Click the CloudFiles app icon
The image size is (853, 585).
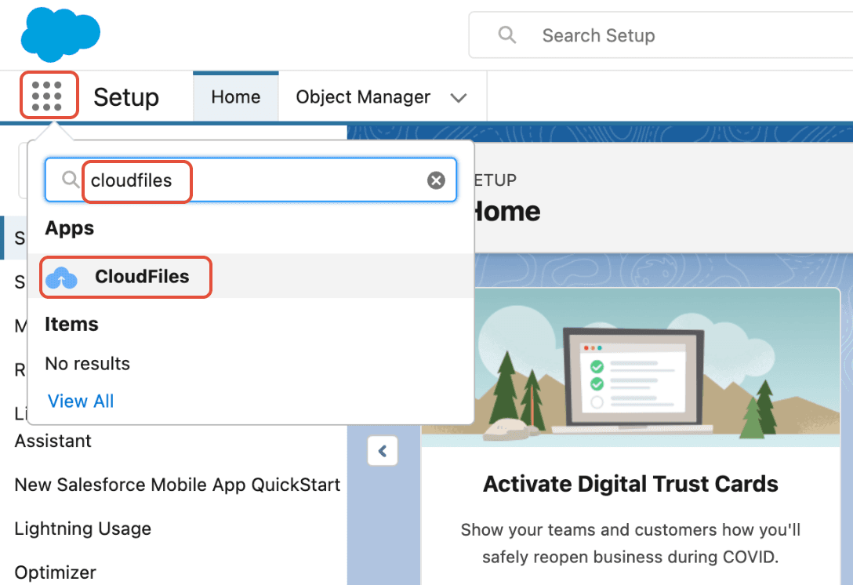coord(60,277)
